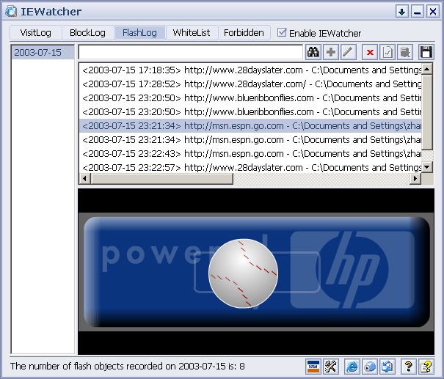Click the log list scroll-down arrow

427,167
